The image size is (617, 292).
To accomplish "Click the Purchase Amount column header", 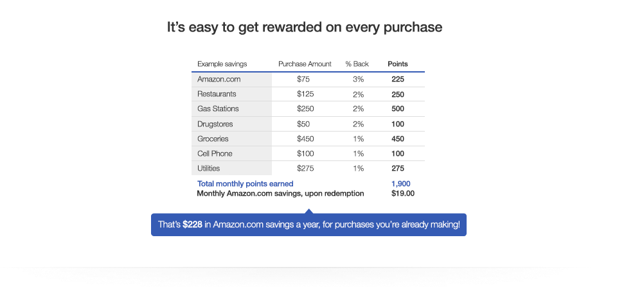I will [x=305, y=64].
